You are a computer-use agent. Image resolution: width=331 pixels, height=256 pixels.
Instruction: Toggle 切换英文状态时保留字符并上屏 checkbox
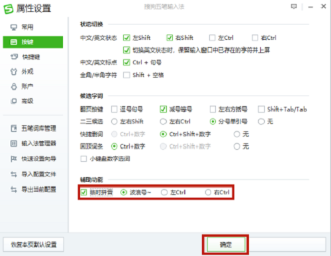[x=126, y=50]
